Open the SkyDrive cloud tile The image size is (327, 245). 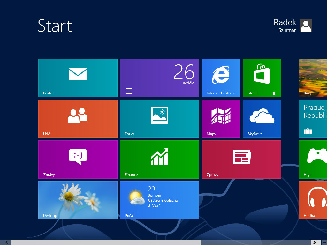262,119
